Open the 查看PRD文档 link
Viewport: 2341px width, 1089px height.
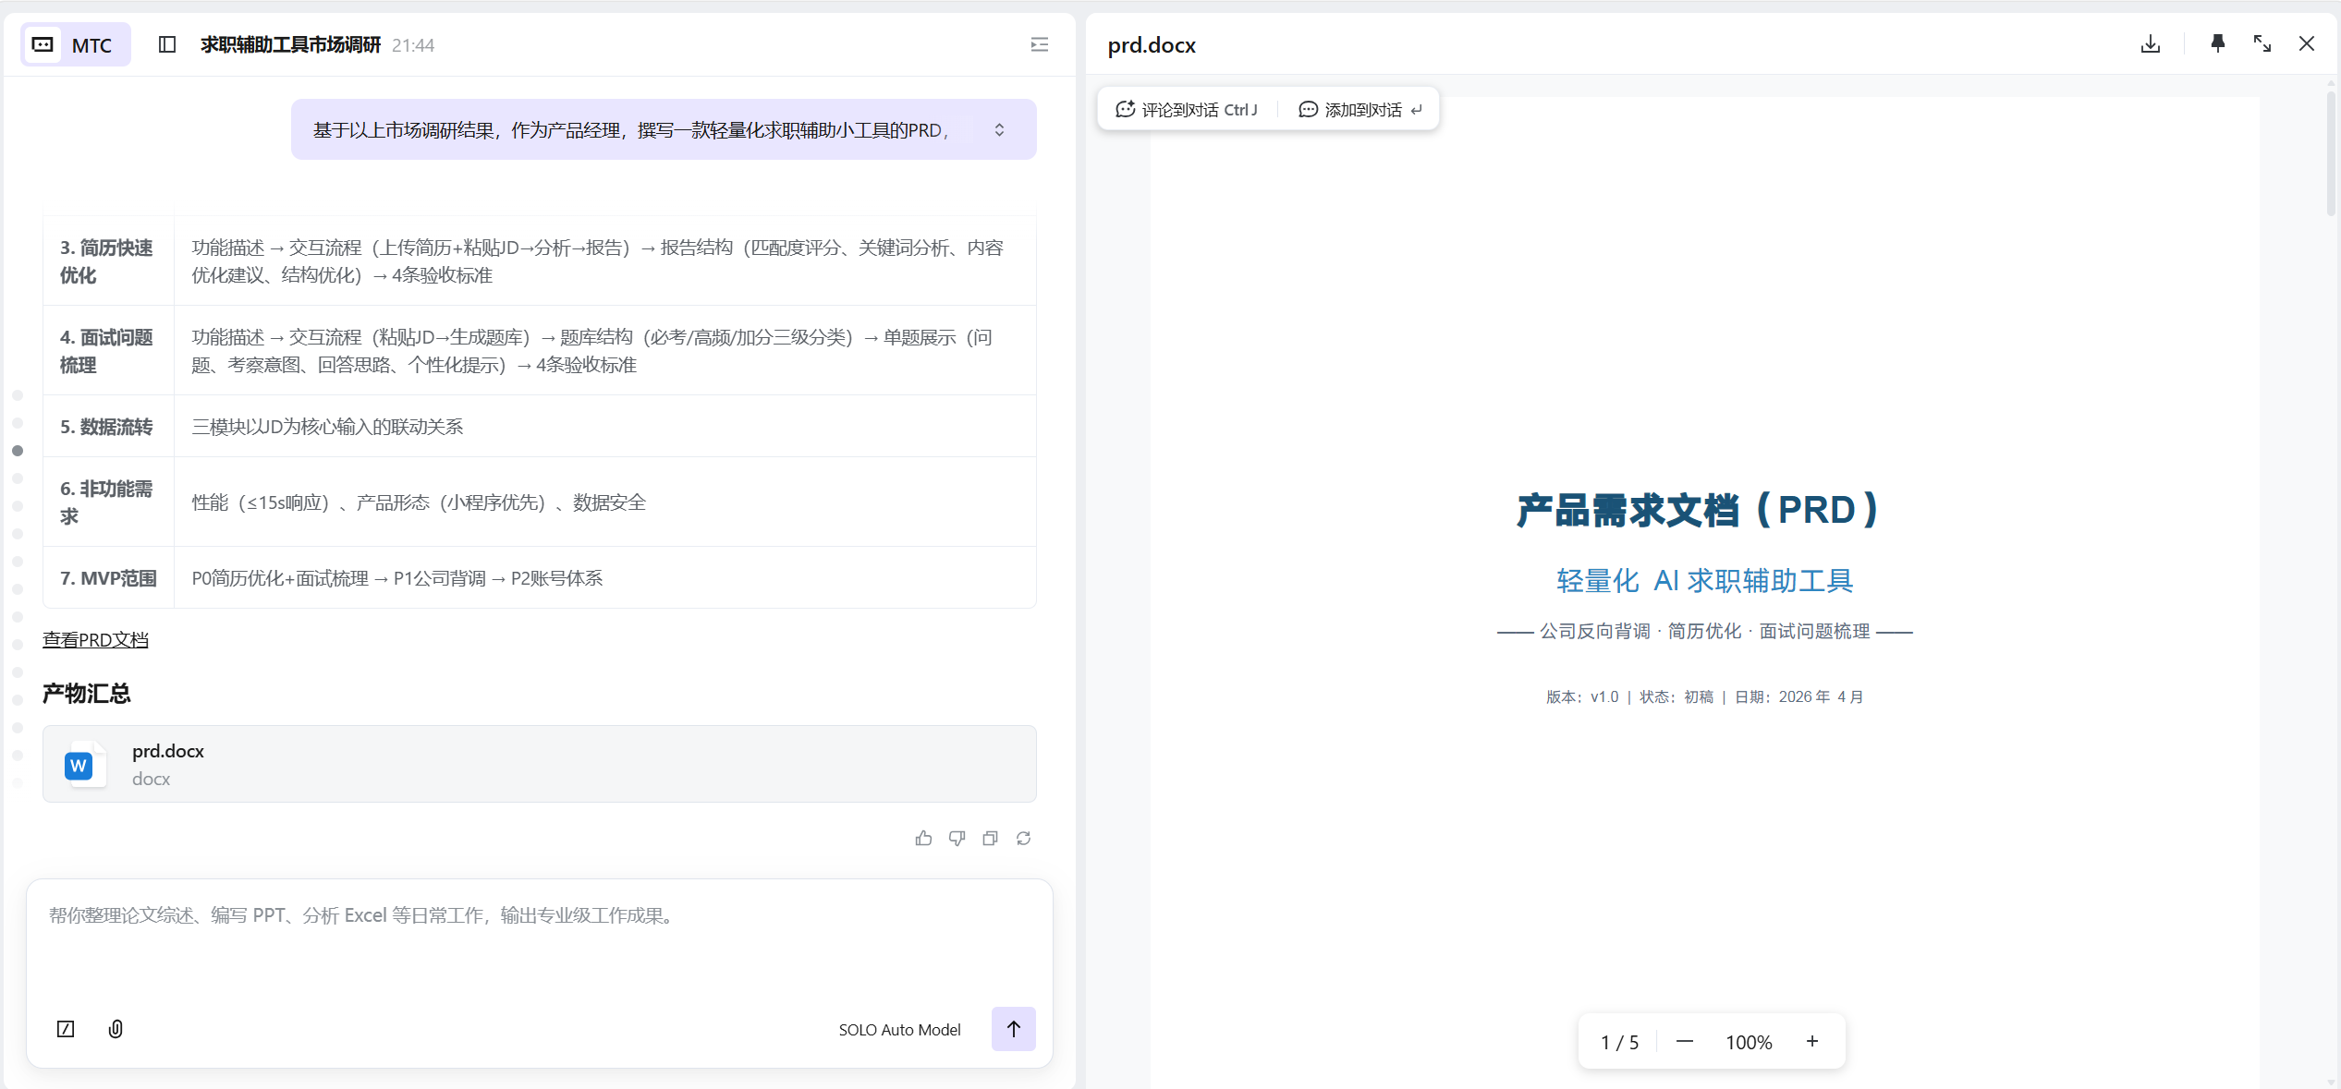(95, 639)
